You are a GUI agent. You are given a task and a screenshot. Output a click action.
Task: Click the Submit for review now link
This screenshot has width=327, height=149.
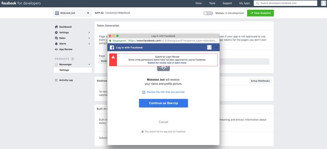(x=160, y=63)
